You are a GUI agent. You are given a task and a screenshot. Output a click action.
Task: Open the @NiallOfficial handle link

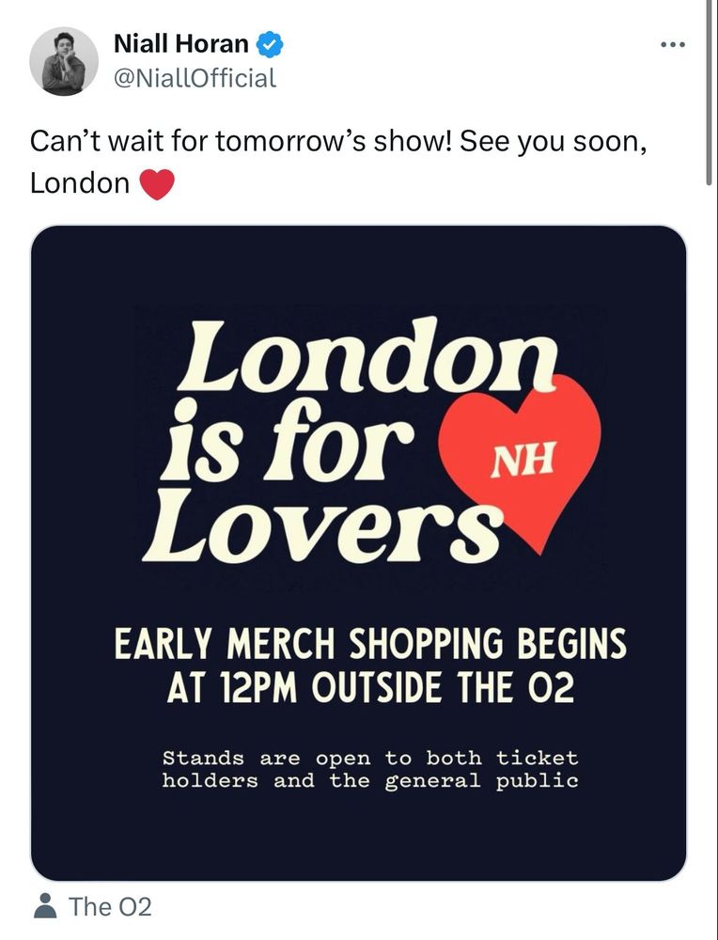pyautogui.click(x=195, y=78)
